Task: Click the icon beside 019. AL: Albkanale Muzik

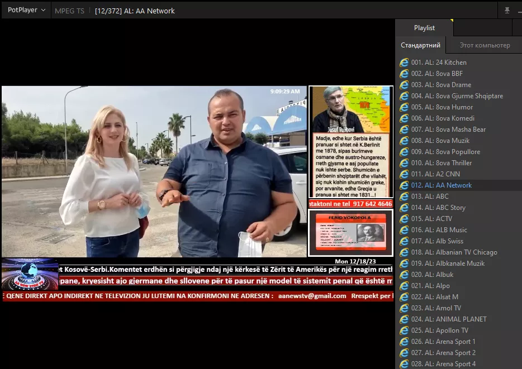Action: 404,263
